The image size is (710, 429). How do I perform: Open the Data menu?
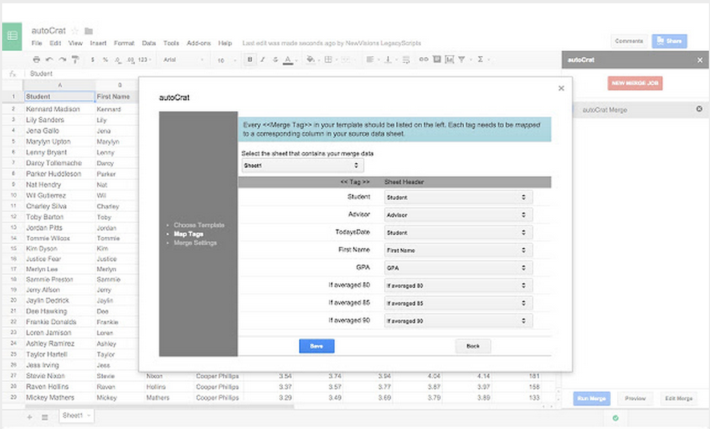tap(149, 43)
